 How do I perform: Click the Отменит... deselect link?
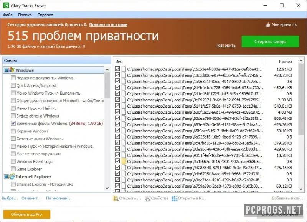pyautogui.click(x=31, y=198)
